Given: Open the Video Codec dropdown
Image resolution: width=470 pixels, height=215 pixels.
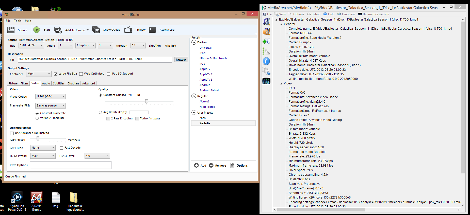Looking at the screenshot, I should 50,97.
